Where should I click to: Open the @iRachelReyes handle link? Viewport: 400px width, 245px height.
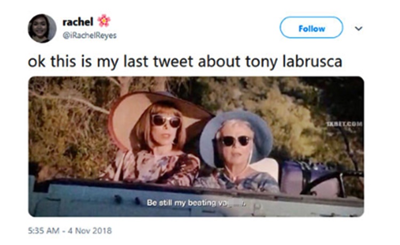pyautogui.click(x=90, y=35)
